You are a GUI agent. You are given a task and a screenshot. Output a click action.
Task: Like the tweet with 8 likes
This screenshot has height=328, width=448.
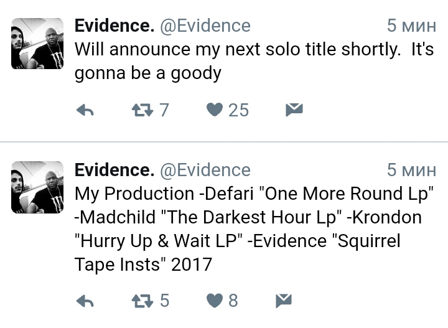pos(215,301)
